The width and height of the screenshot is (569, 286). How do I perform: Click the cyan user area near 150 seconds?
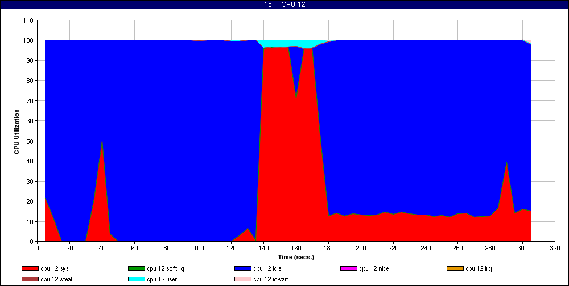[279, 44]
